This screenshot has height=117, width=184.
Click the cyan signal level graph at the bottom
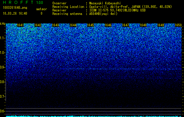[x=94, y=116]
